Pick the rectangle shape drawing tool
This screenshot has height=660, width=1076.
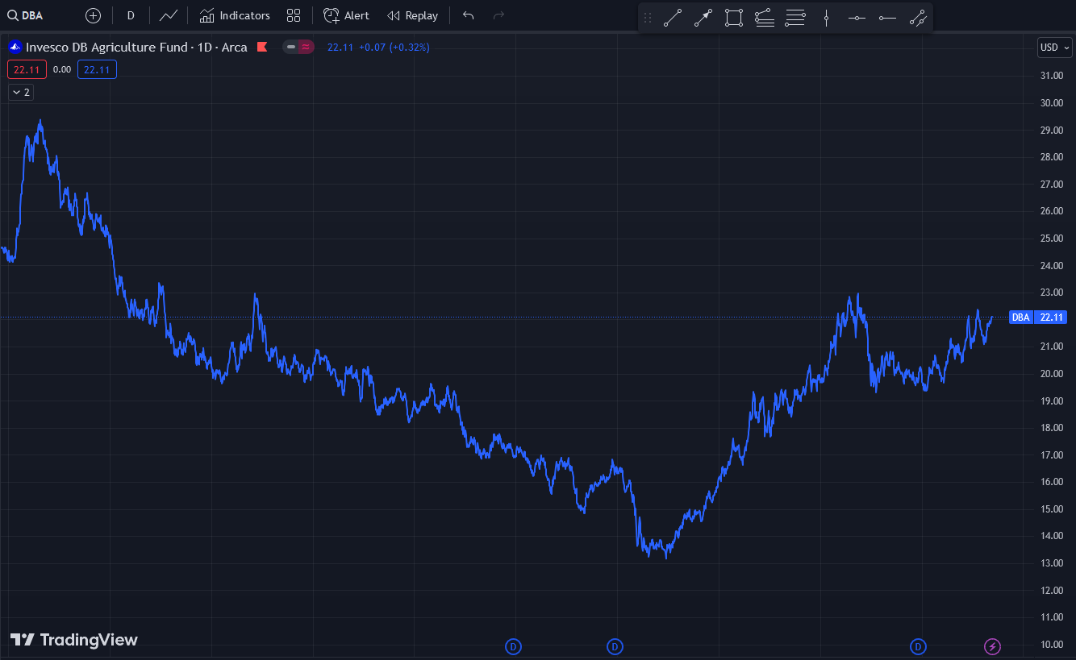tap(733, 18)
